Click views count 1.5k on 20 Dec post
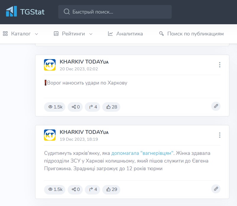The image size is (237, 206). [x=55, y=107]
